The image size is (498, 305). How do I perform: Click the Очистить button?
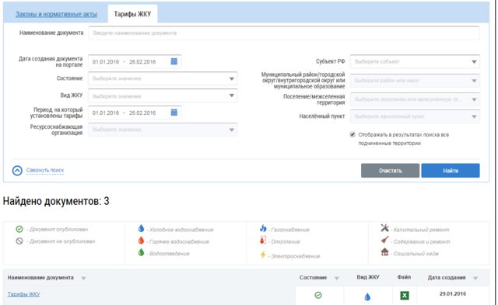point(390,171)
